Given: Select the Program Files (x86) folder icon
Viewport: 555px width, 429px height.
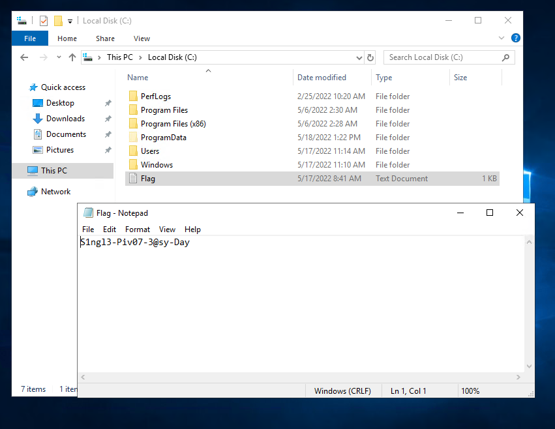Looking at the screenshot, I should pyautogui.click(x=133, y=123).
